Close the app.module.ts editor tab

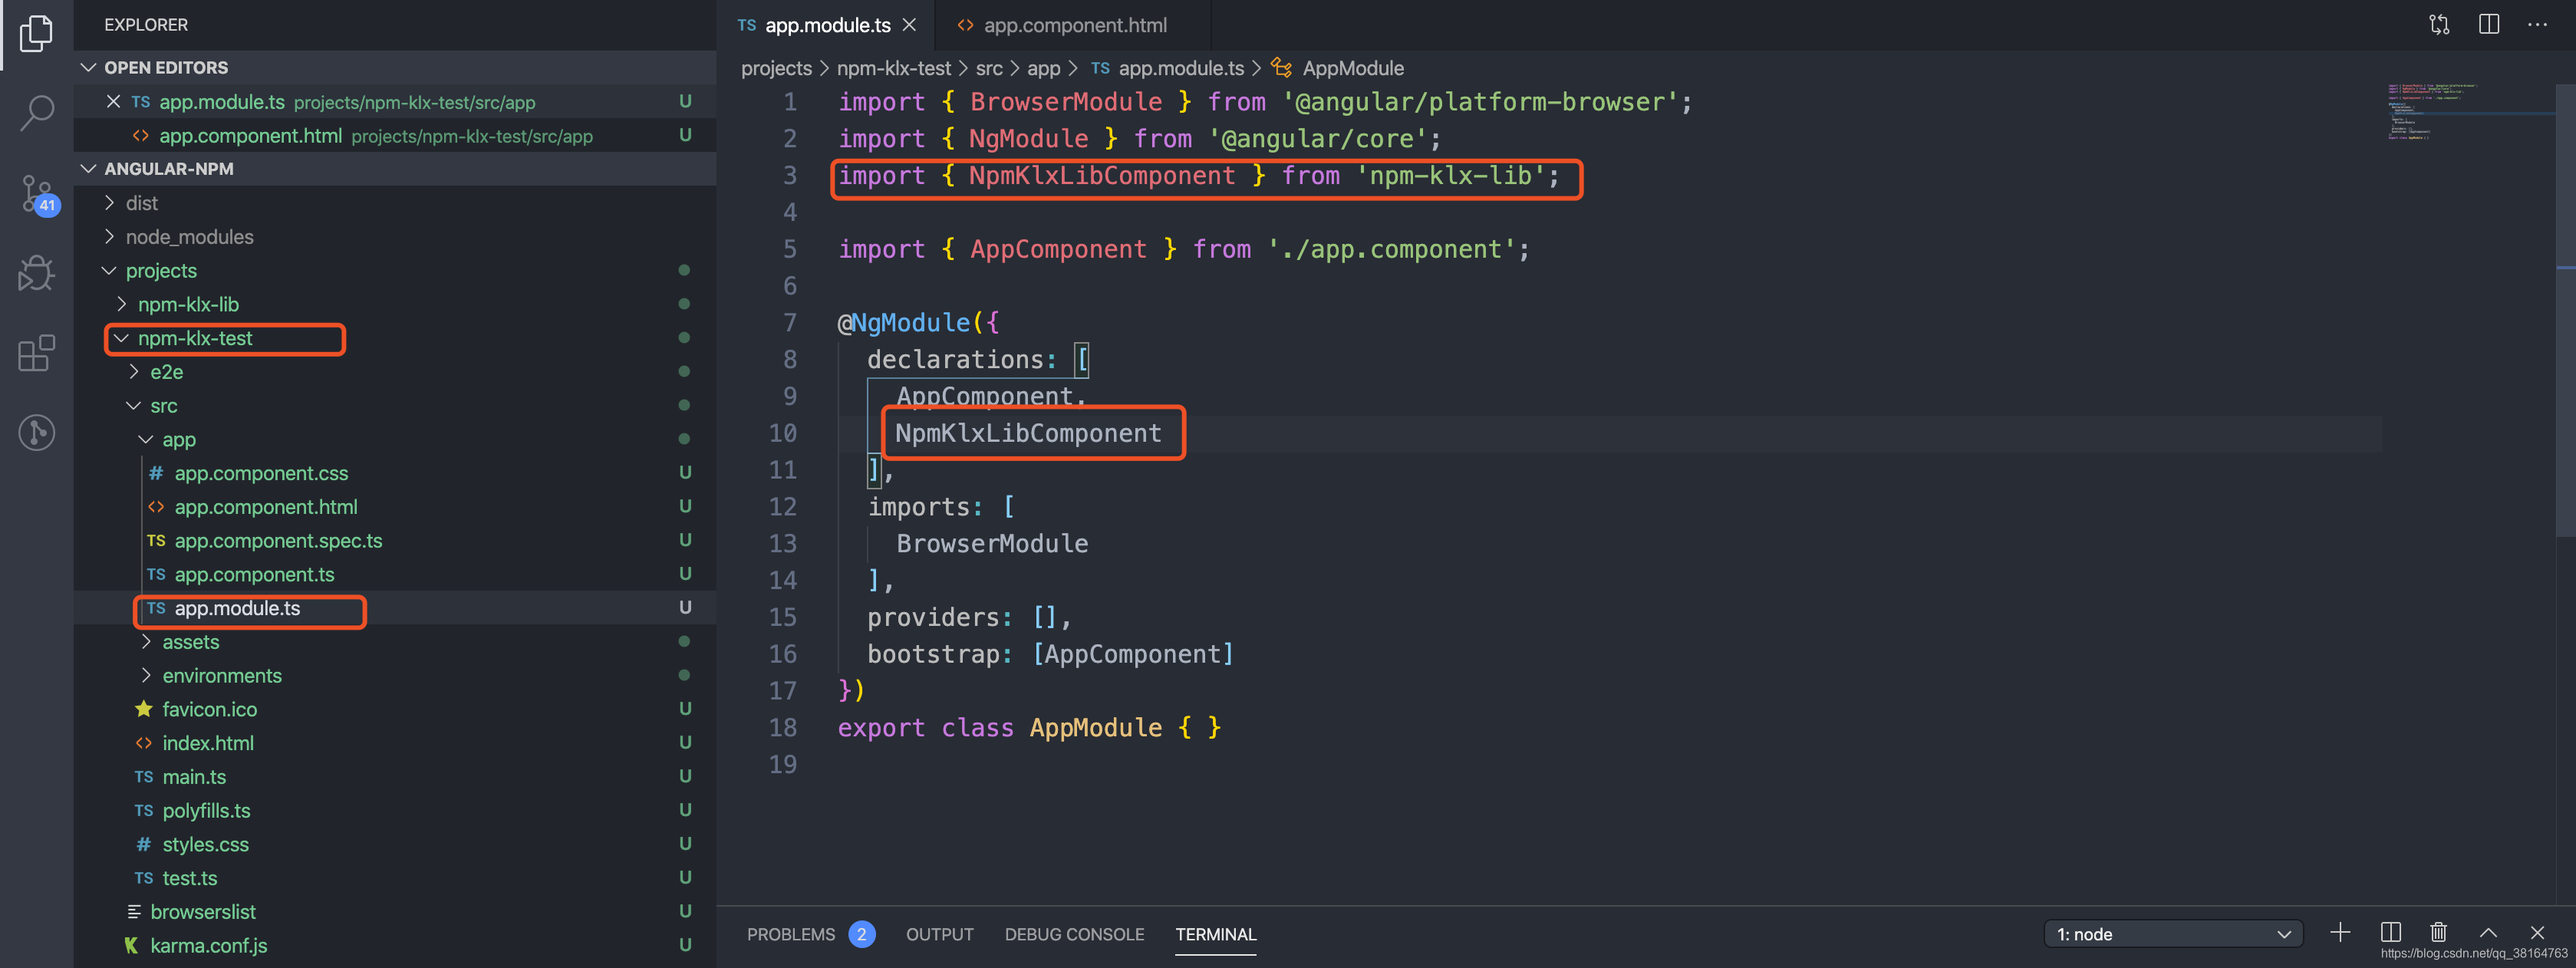pyautogui.click(x=909, y=25)
